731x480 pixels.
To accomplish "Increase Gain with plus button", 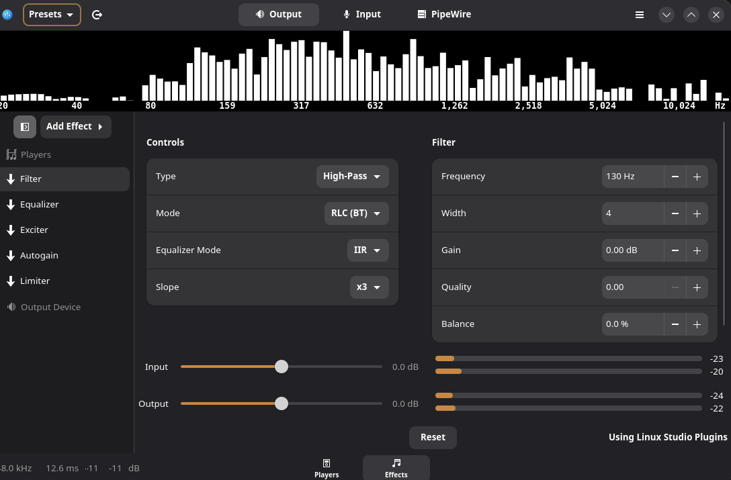I will (697, 250).
